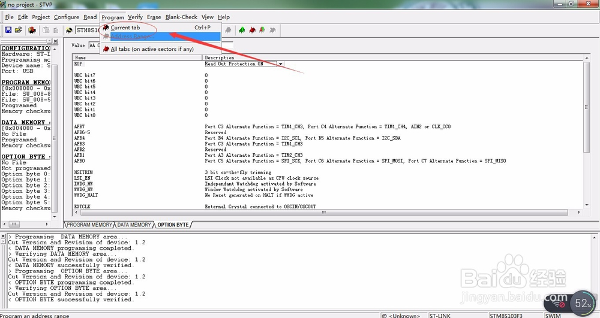Click the pin button on left panel header
The width and height of the screenshot is (600, 318).
coord(49,41)
